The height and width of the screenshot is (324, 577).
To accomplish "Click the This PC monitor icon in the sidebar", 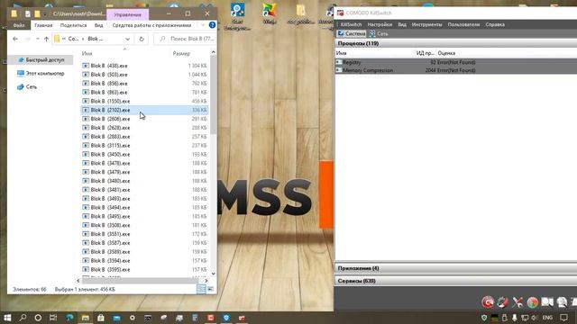I will (21, 74).
